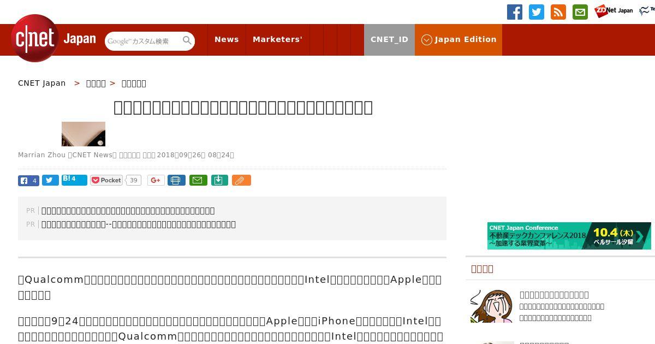
Task: Click the green newsletter mail icon in header
Action: tap(580, 12)
